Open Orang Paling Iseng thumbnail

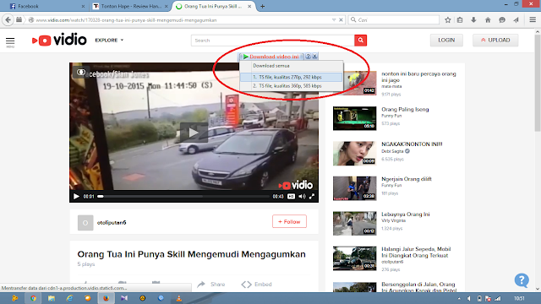(x=354, y=118)
